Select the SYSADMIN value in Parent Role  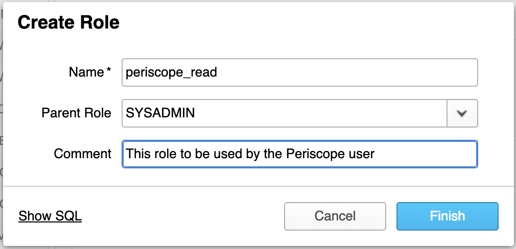click(160, 113)
